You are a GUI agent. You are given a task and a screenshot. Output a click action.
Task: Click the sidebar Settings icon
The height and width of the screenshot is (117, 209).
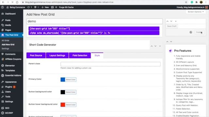point(3,101)
